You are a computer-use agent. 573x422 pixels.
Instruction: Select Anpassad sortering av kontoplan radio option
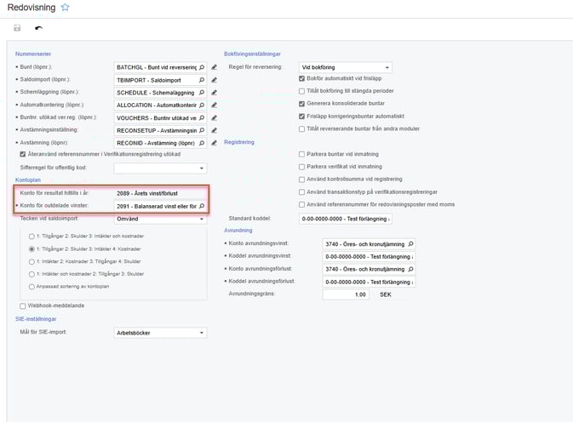tap(32, 287)
